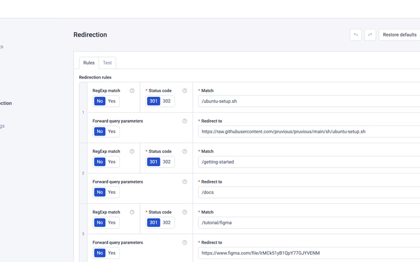Select status code 301 for rule 1
The image size is (420, 262).
[x=153, y=101]
